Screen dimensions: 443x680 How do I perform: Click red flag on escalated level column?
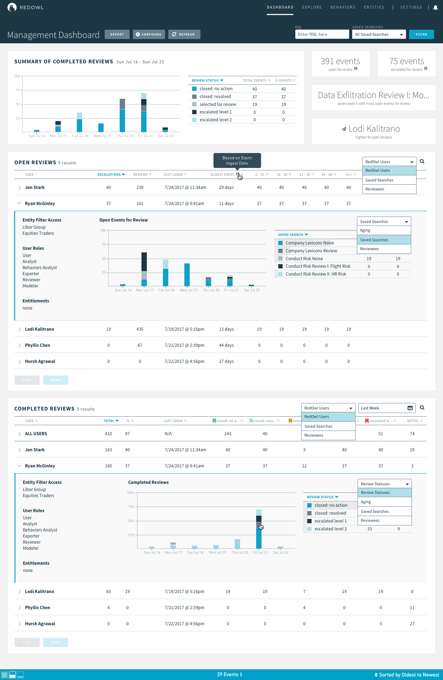coord(367,421)
